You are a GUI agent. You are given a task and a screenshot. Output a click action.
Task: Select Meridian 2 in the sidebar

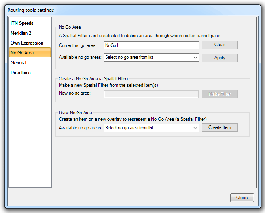click(x=21, y=33)
